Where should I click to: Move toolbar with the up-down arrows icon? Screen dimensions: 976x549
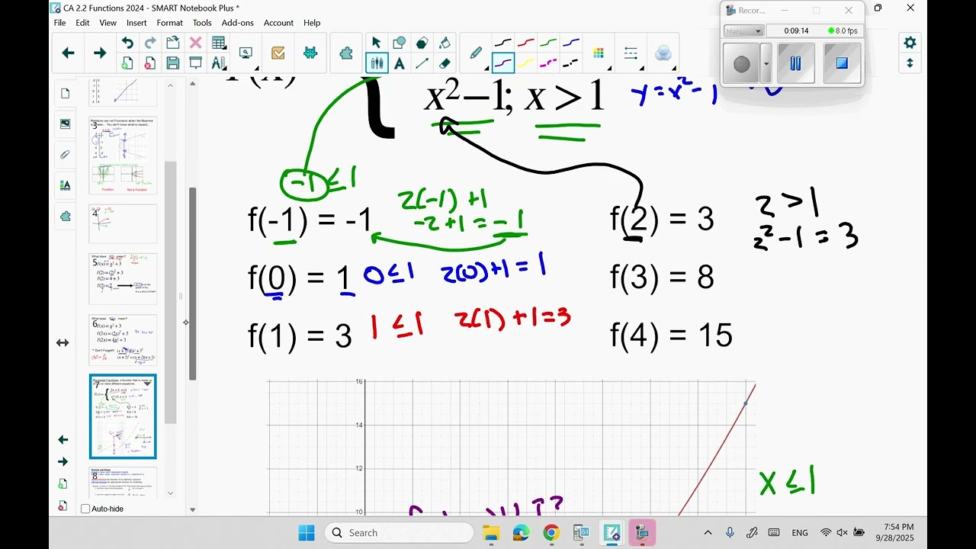click(910, 63)
